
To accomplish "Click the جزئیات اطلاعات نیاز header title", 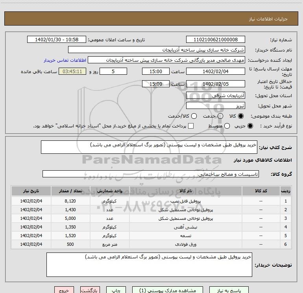I will (x=268, y=19).
